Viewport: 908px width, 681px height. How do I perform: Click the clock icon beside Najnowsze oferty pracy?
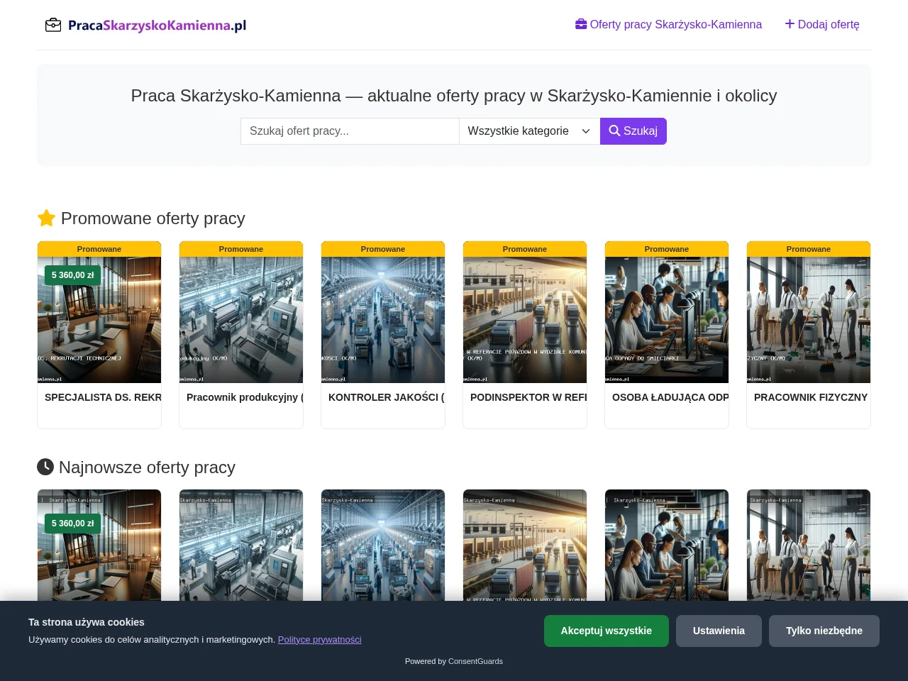tap(45, 467)
